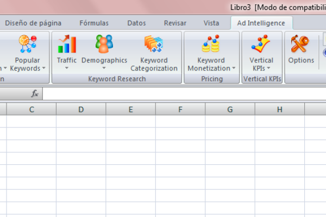Click the Keyword Monetization coins icon
Screen dimensions: 326x217
point(211,44)
